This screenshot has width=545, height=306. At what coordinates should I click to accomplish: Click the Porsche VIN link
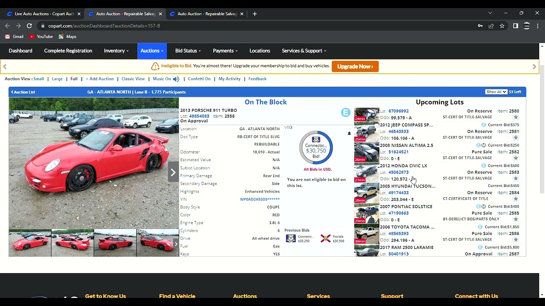click(x=260, y=199)
